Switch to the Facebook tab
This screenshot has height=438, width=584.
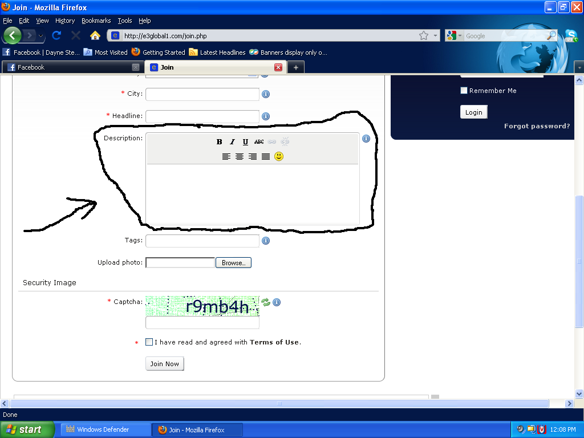72,67
